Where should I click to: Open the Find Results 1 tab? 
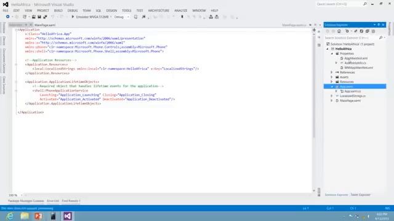[x=71, y=201]
